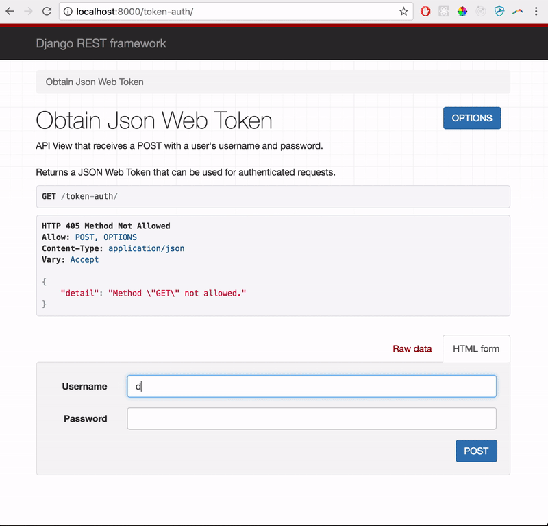Focus the Username input field

(x=312, y=386)
